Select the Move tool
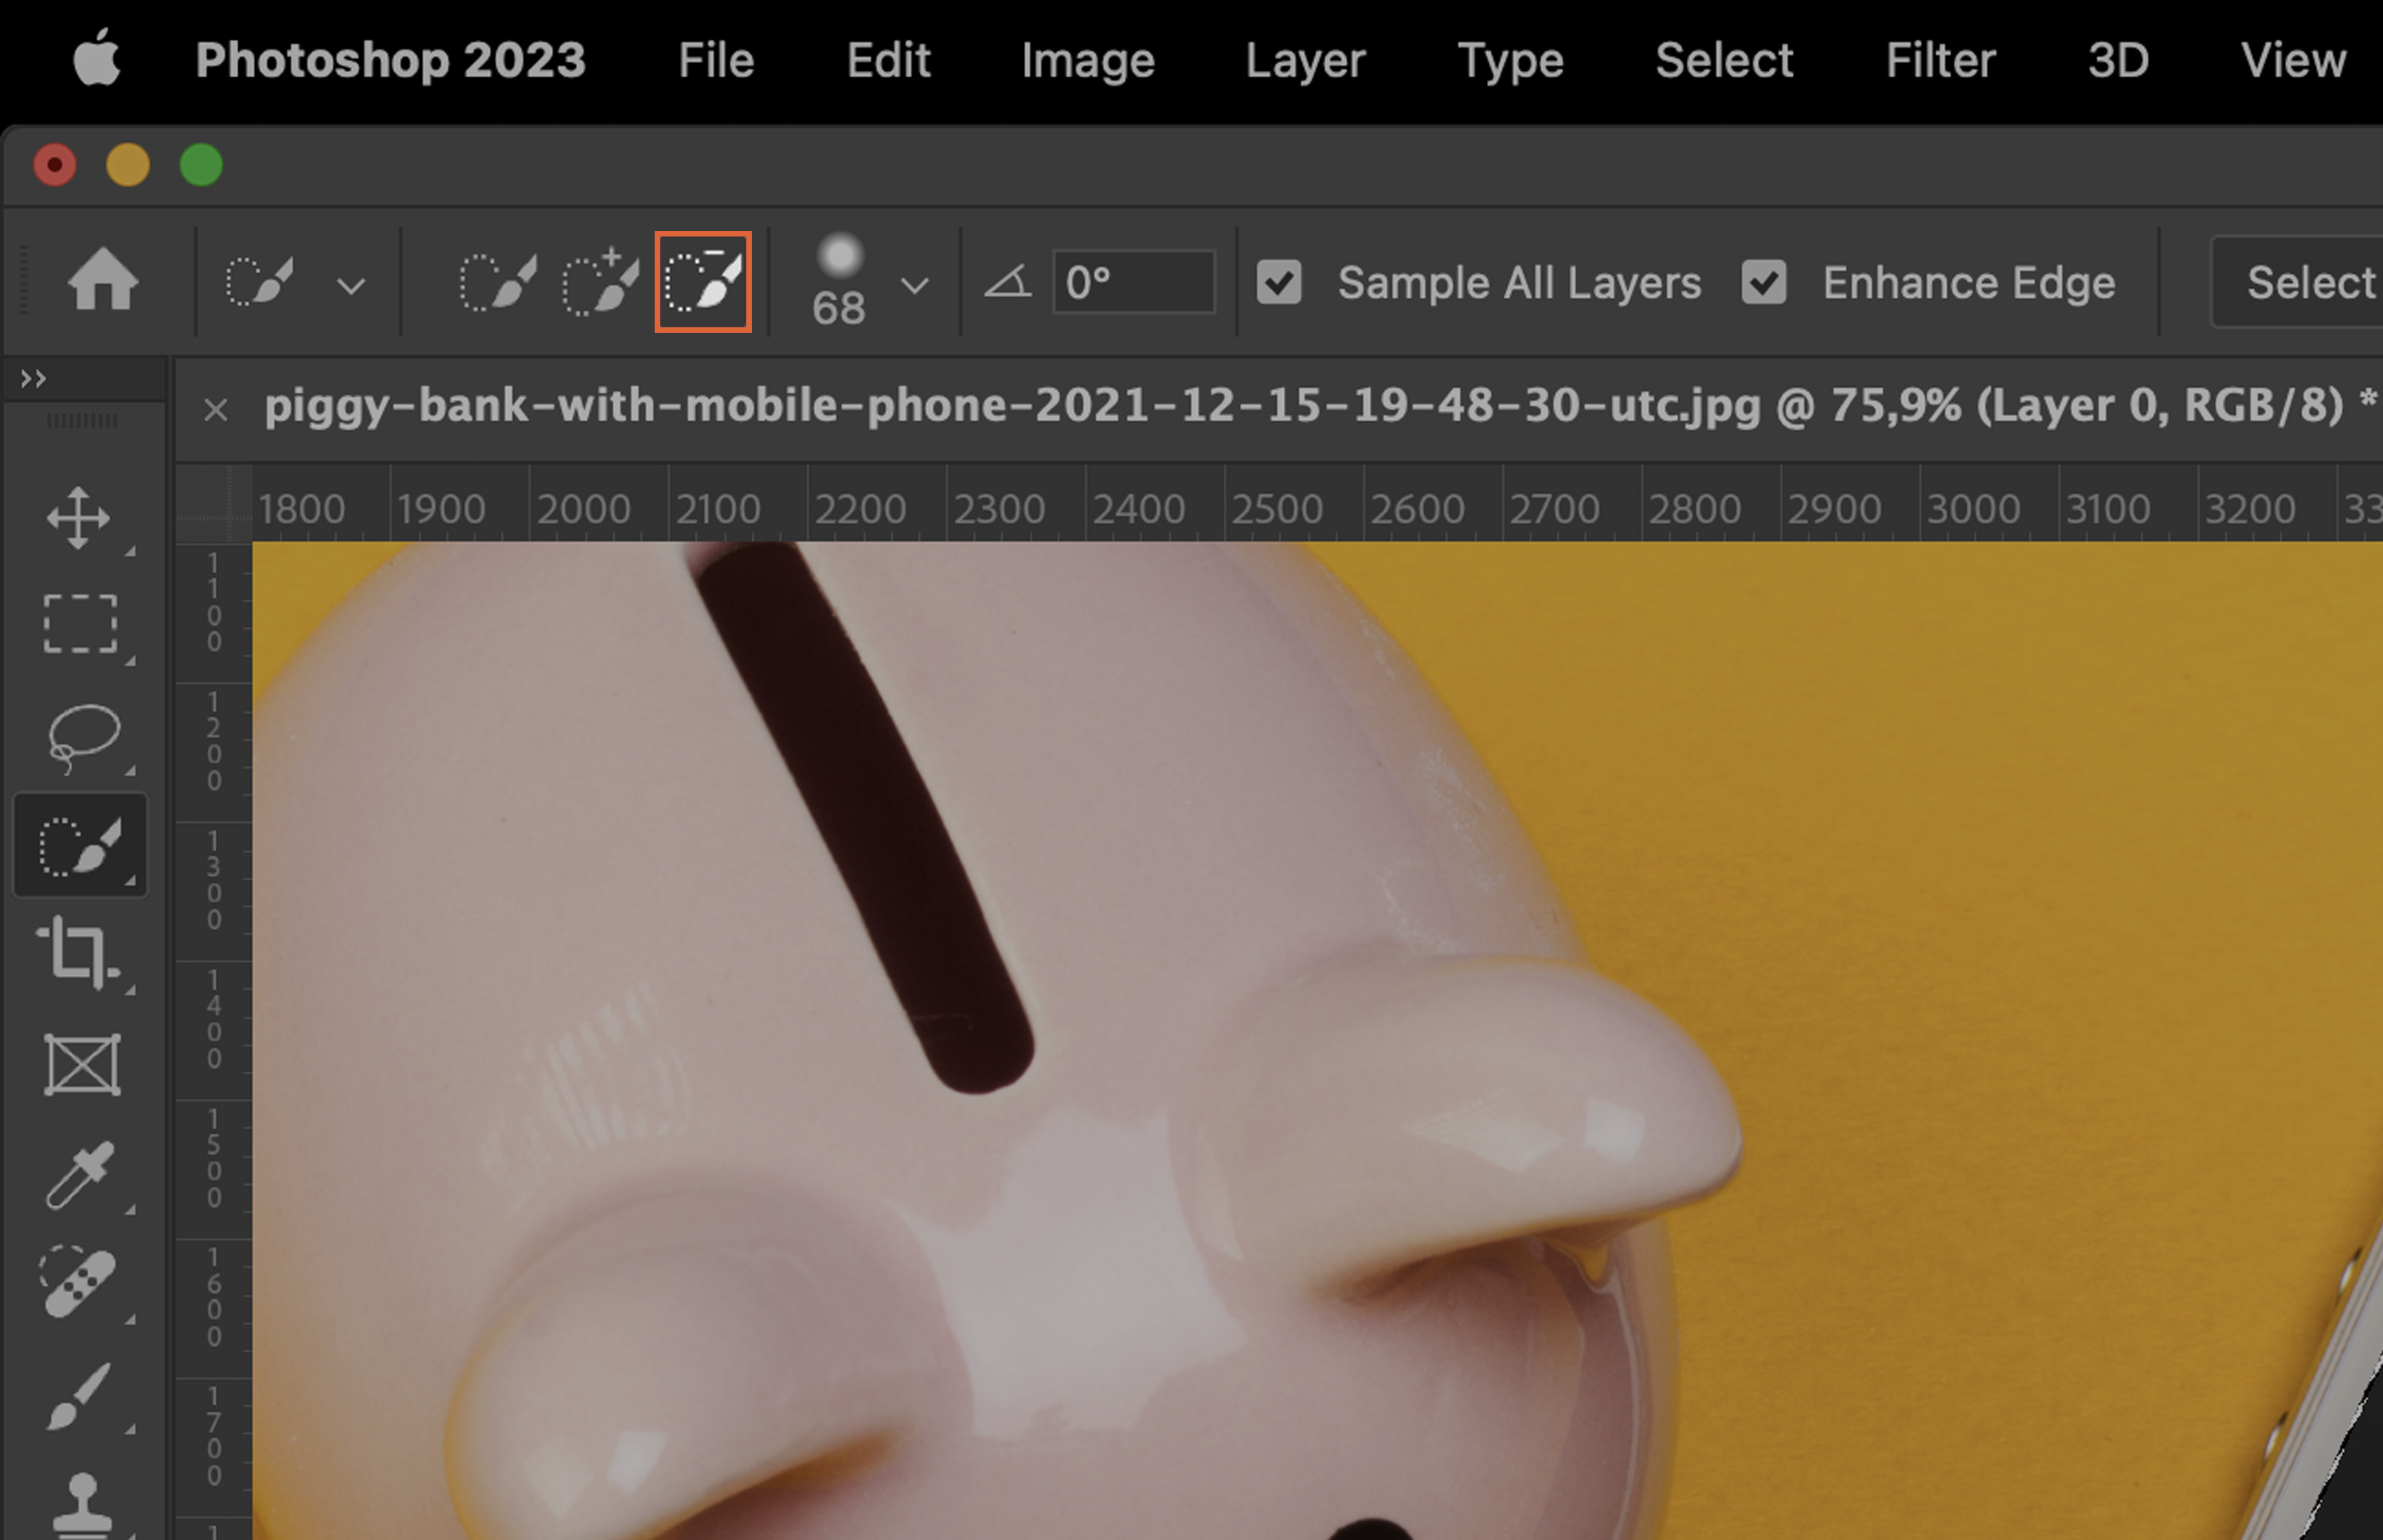The width and height of the screenshot is (2383, 1540). coord(79,518)
